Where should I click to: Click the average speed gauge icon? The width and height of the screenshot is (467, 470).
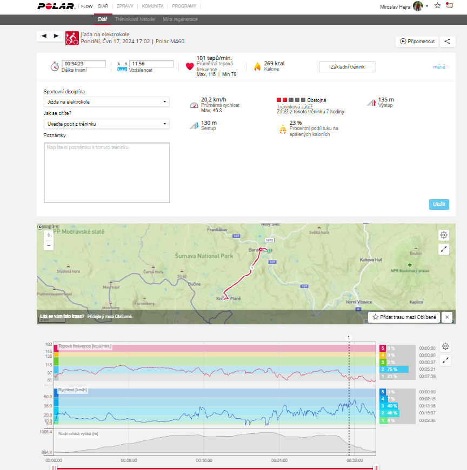(x=194, y=105)
